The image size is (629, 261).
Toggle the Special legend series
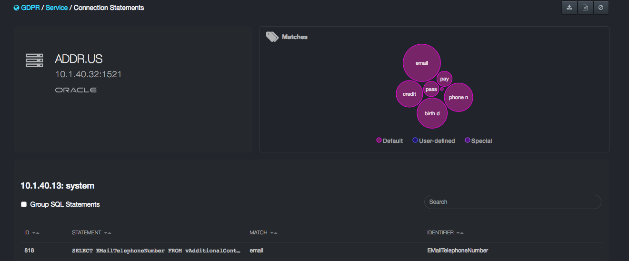coord(478,141)
